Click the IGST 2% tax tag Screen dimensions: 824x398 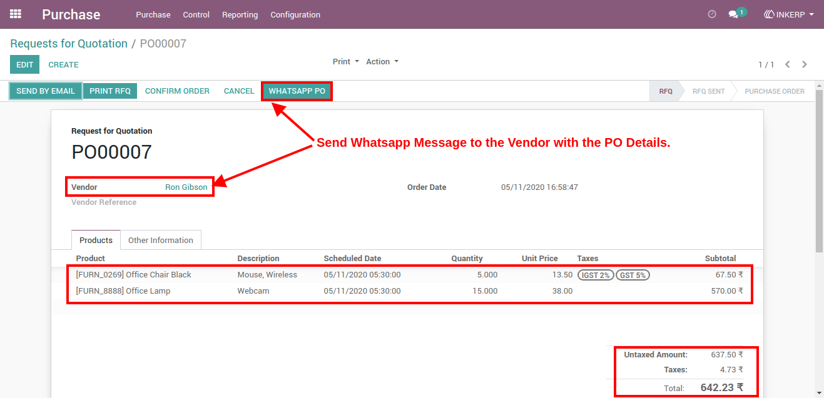[x=596, y=275]
